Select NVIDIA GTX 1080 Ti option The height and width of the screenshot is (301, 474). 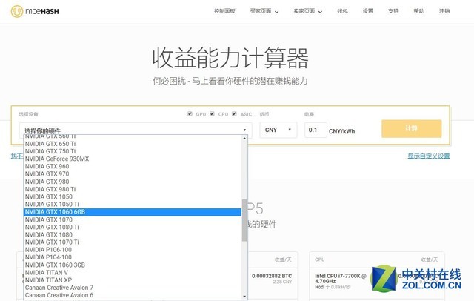tap(133, 227)
